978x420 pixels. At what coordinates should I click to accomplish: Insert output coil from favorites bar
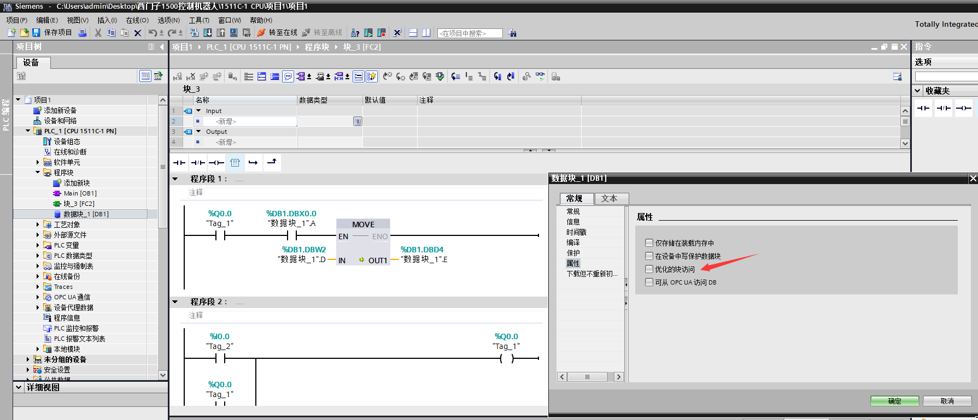coord(216,162)
